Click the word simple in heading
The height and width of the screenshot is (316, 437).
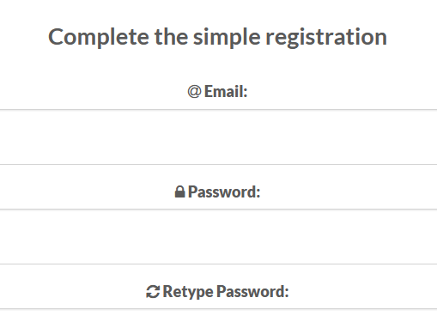tap(227, 37)
